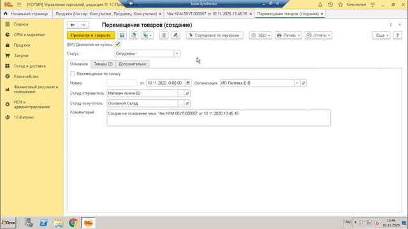Switch to Чек ККМ 00УТ-000057 tab
Screen dimensions: 408x229
(x=207, y=14)
